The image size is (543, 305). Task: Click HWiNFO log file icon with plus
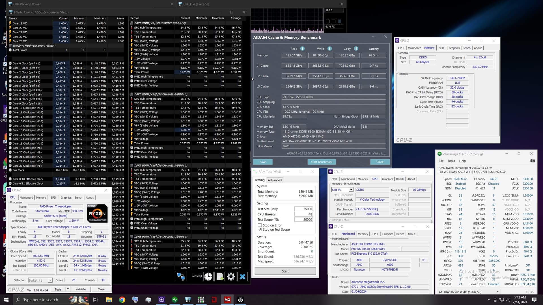(x=220, y=276)
